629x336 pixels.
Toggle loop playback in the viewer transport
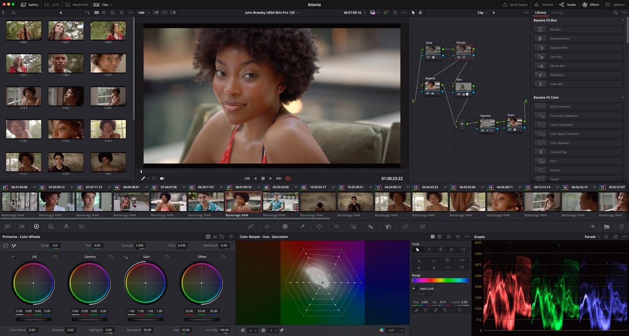(x=288, y=178)
